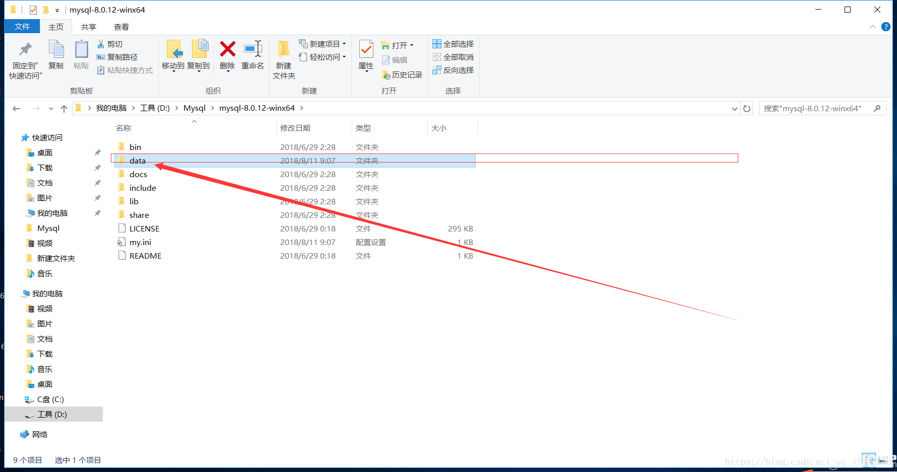
Task: Click 工具 (D:) in breadcrumb path
Action: (155, 108)
